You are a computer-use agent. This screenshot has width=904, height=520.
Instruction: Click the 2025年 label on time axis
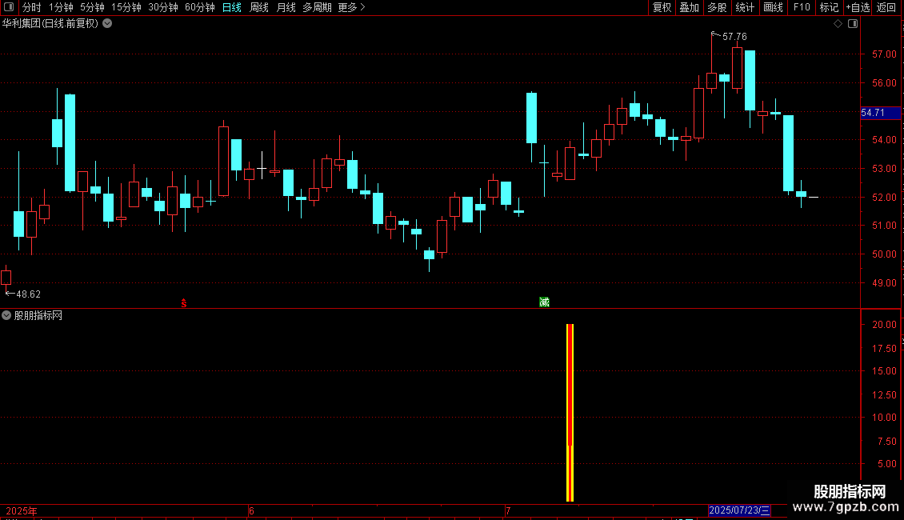pyautogui.click(x=22, y=510)
